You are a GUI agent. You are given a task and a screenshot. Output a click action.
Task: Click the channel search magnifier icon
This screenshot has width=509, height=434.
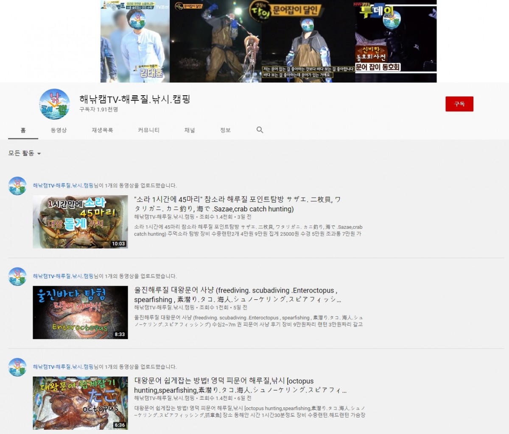(260, 130)
